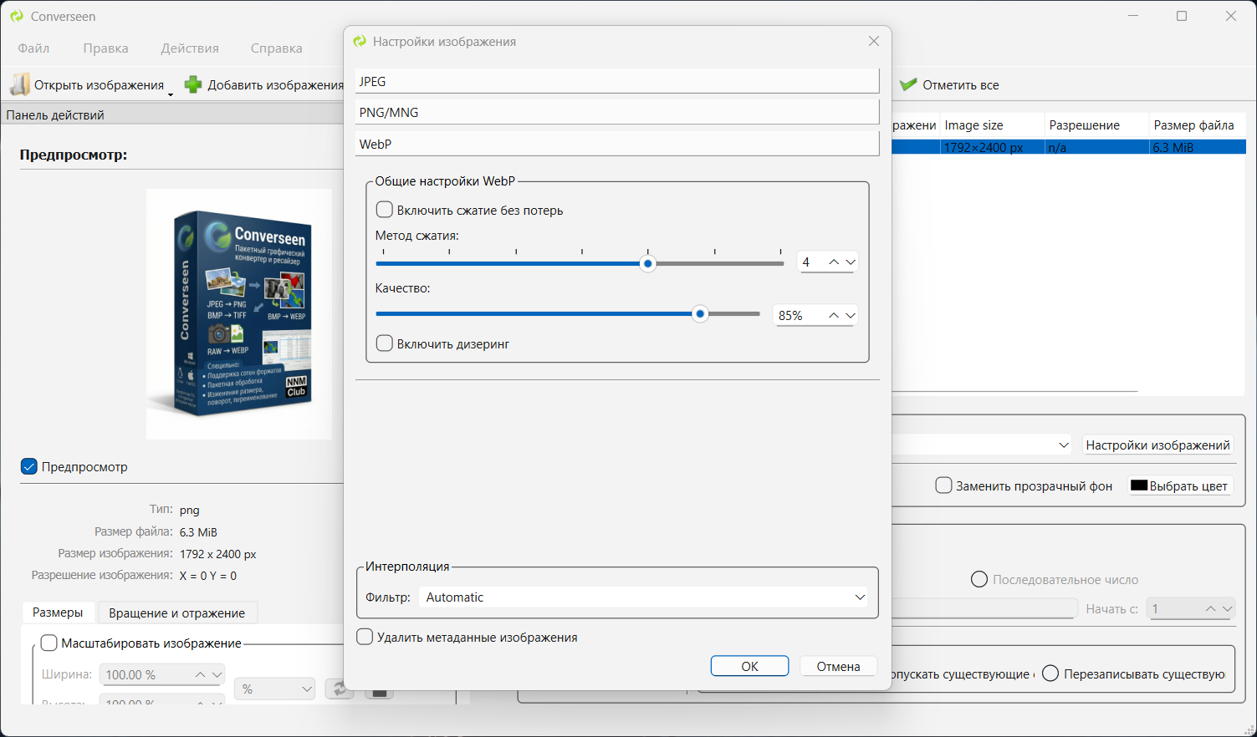This screenshot has width=1257, height=737.
Task: Click the down arrow of the Начать с field
Action: click(x=1227, y=609)
